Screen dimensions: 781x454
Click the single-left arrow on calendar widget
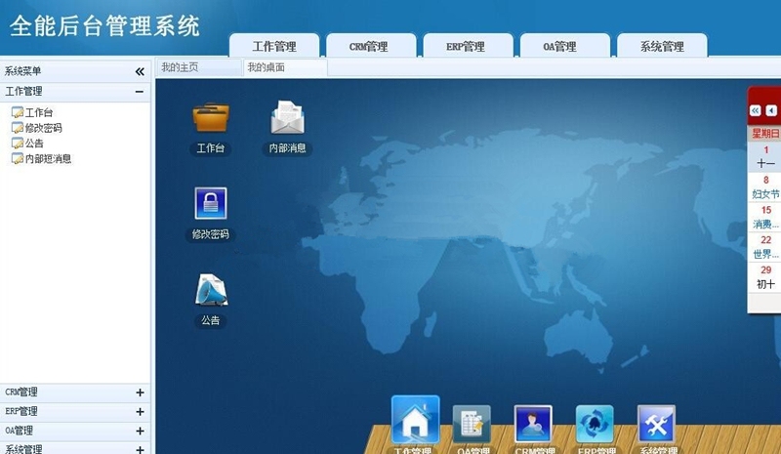[771, 110]
